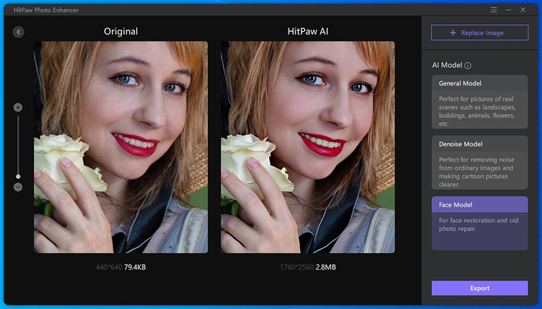Click the Original photo preview
The width and height of the screenshot is (542, 309).
point(121,147)
